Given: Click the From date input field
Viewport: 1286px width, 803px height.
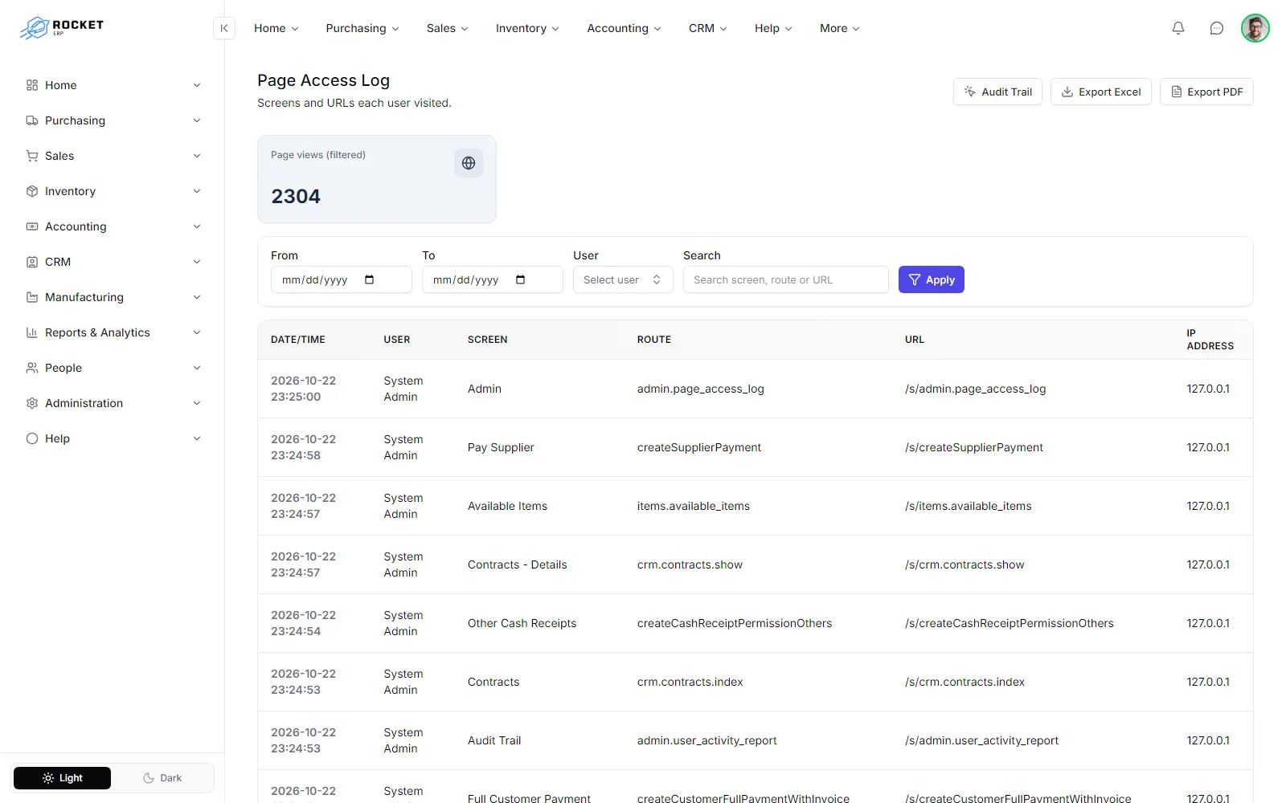Looking at the screenshot, I should (x=342, y=279).
